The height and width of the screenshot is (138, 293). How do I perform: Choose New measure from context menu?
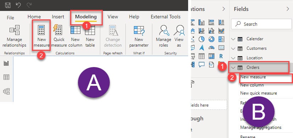(253, 77)
